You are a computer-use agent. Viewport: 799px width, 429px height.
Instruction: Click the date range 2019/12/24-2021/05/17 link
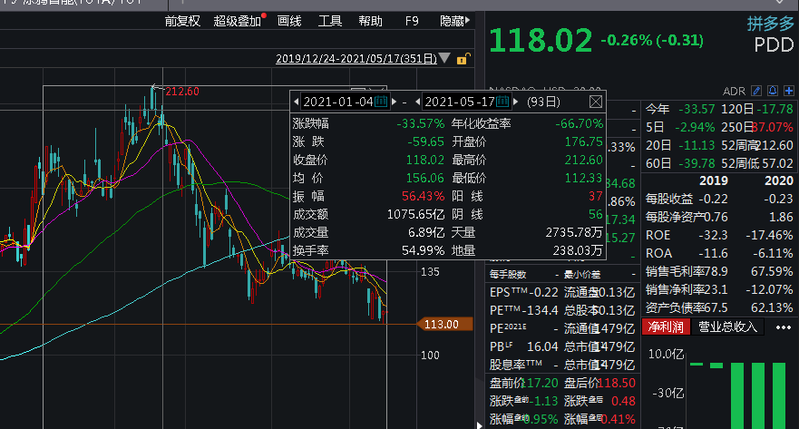tap(356, 59)
